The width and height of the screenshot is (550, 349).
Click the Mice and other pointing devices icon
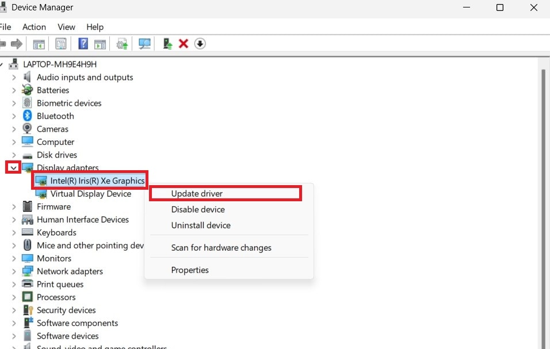click(x=28, y=245)
